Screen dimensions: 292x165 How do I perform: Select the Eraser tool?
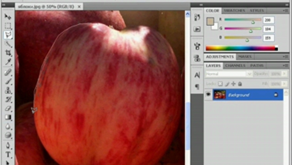[8, 108]
